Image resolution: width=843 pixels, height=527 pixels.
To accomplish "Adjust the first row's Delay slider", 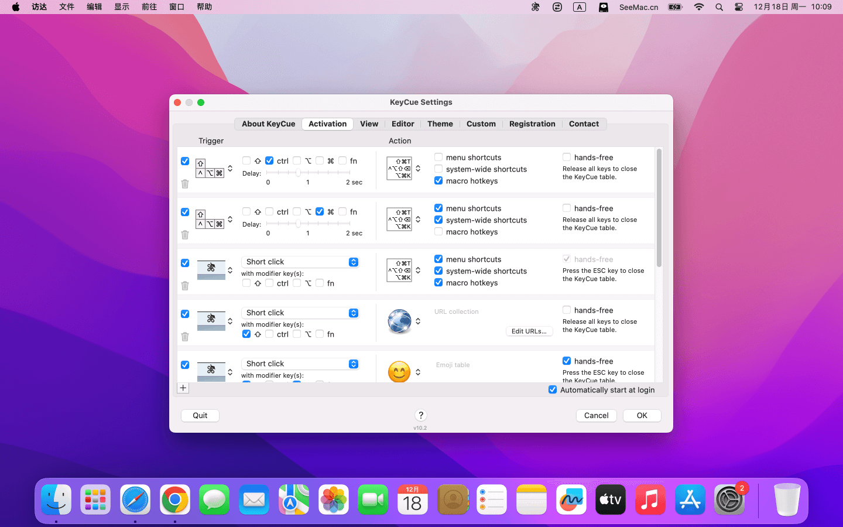I will [299, 173].
